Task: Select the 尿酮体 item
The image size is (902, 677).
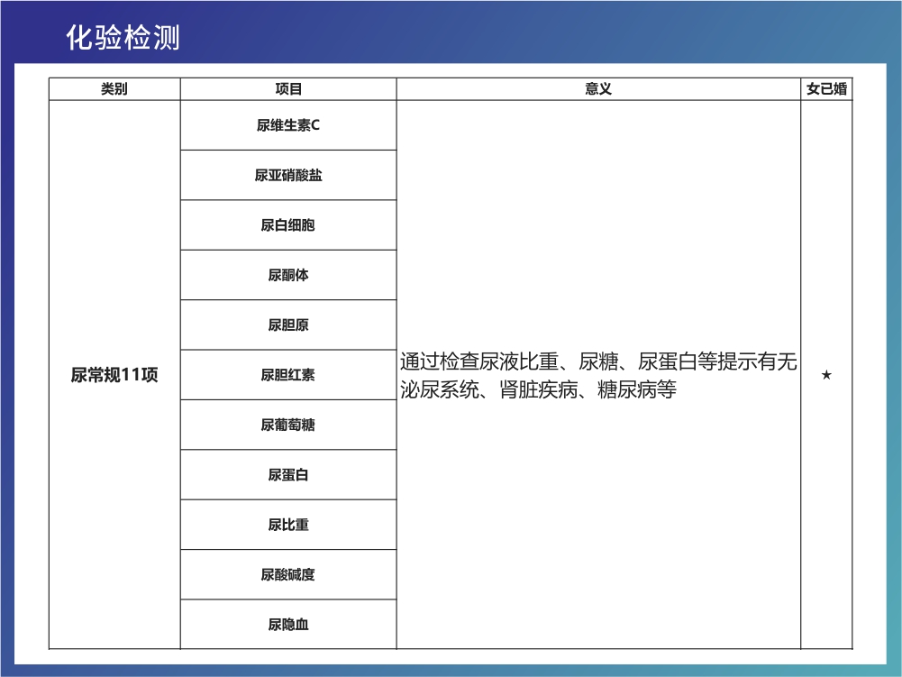Action: (x=288, y=275)
